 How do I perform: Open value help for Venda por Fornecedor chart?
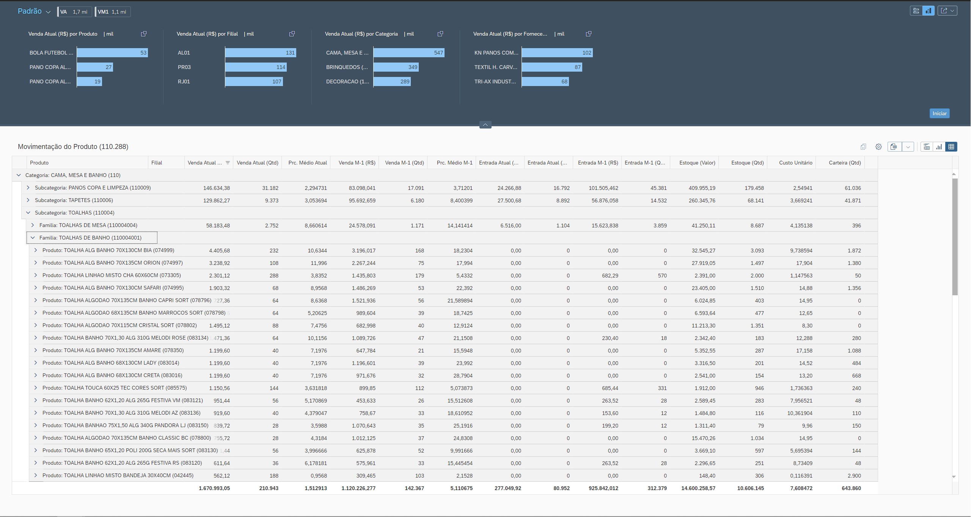coord(589,34)
